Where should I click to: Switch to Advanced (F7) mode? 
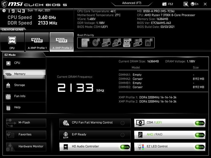(x=132, y=3)
